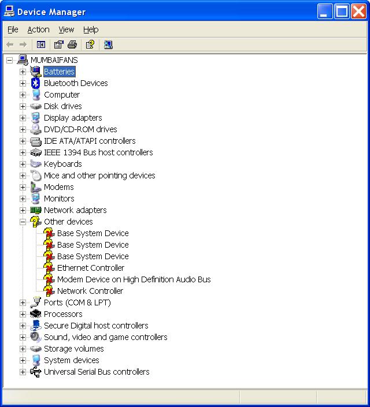Click the Batteries category icon
The width and height of the screenshot is (370, 407).
tap(36, 72)
